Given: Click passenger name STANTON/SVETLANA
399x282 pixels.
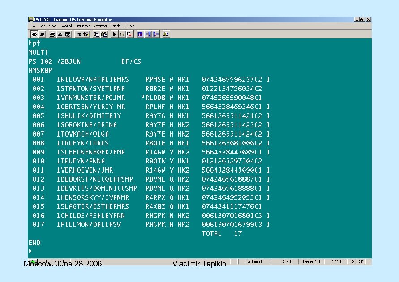Looking at the screenshot, I should pyautogui.click(x=93, y=89).
